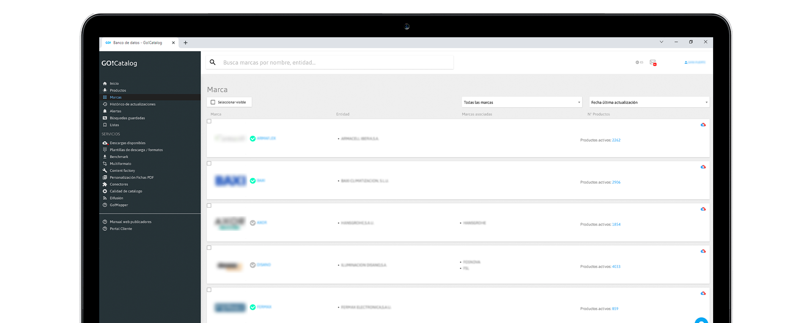The height and width of the screenshot is (323, 812).
Task: Click the blurred brand logo in the 2906 products row
Action: 230,181
